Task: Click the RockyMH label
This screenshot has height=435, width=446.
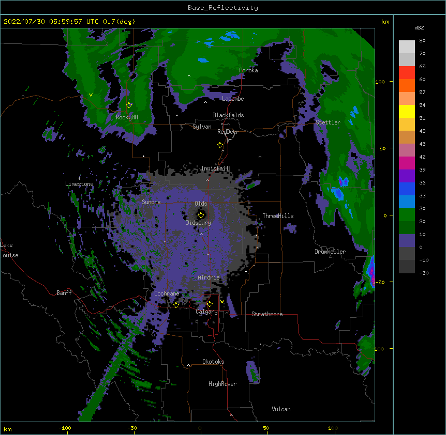Action: pyautogui.click(x=127, y=117)
